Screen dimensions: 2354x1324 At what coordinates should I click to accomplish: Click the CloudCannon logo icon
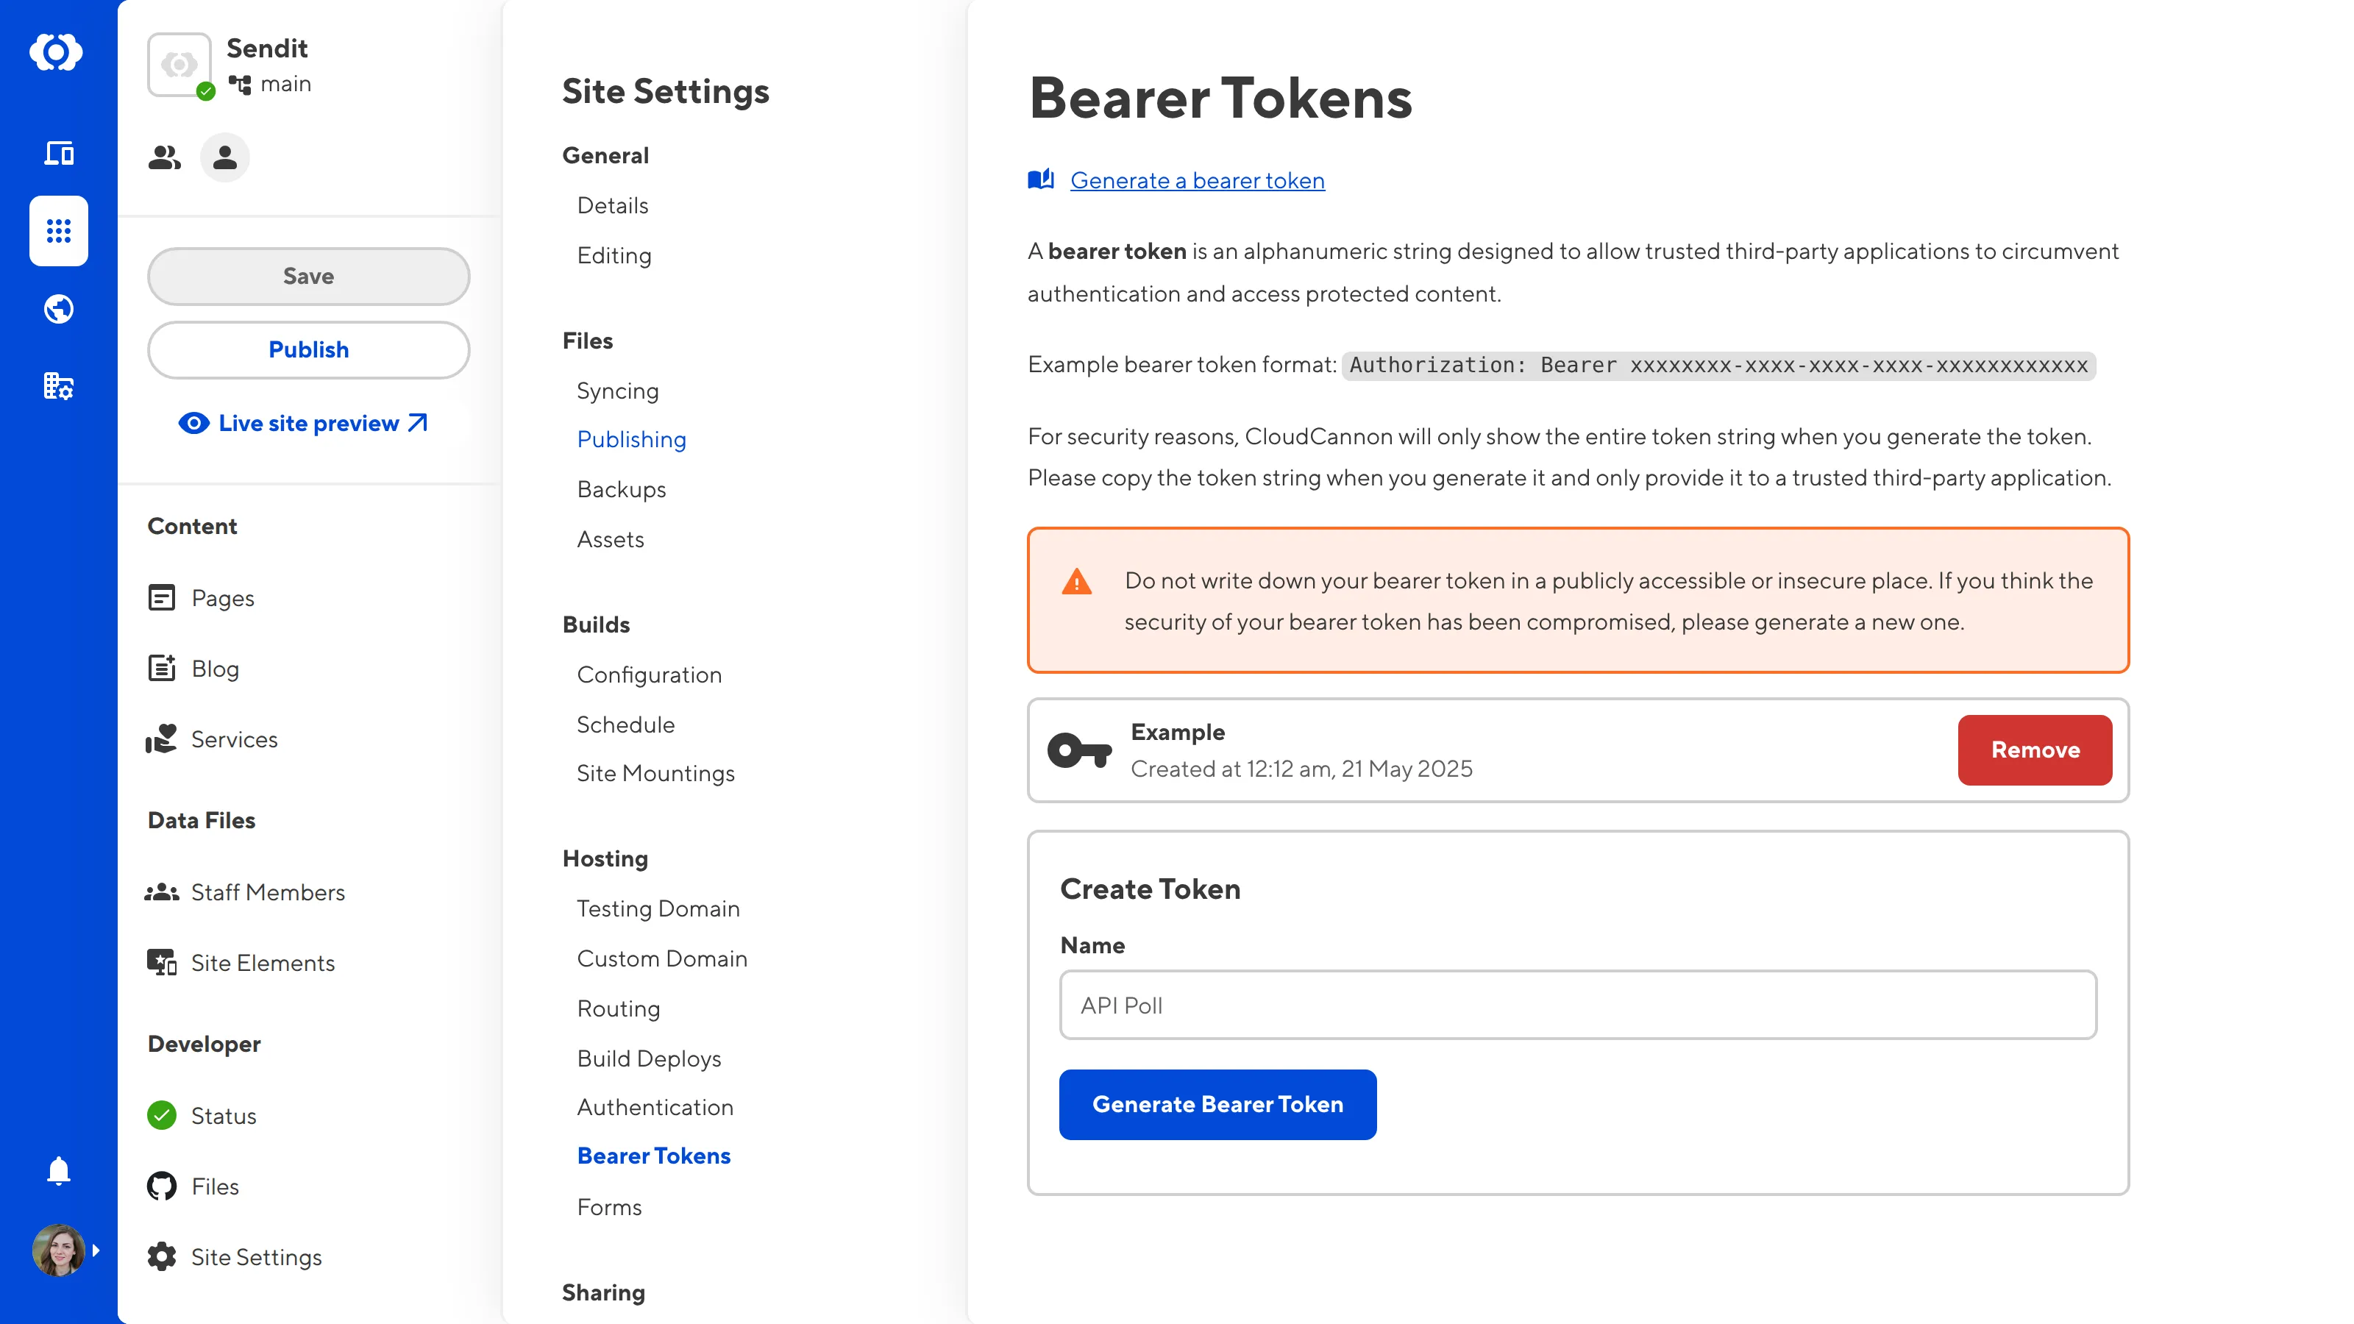(57, 52)
